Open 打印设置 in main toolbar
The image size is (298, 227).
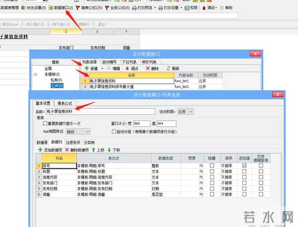[x=168, y=8]
